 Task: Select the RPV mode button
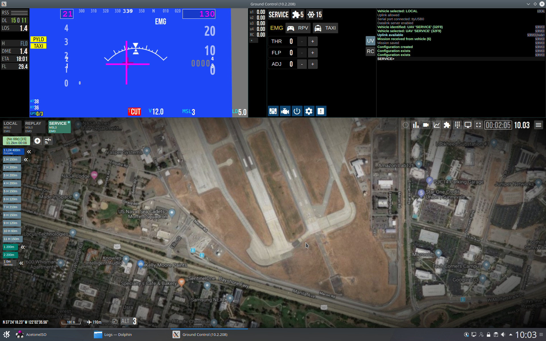298,28
